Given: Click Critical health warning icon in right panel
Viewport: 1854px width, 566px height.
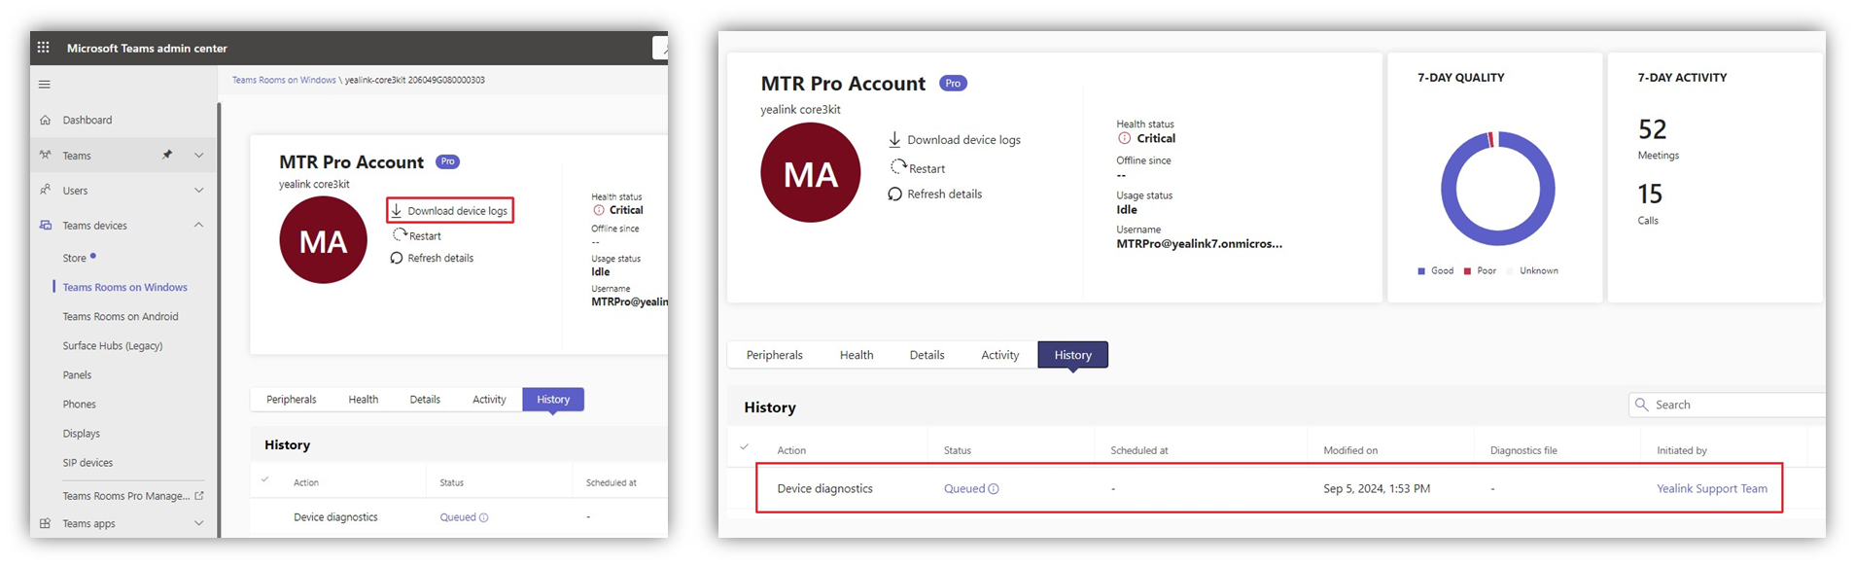Looking at the screenshot, I should (1124, 138).
